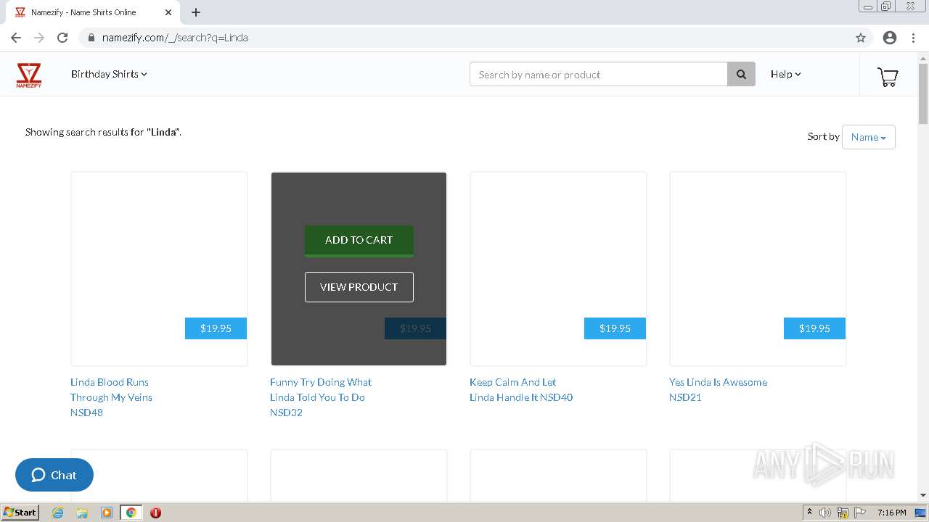
Task: Open the Sort by Name dropdown
Action: pyautogui.click(x=868, y=137)
